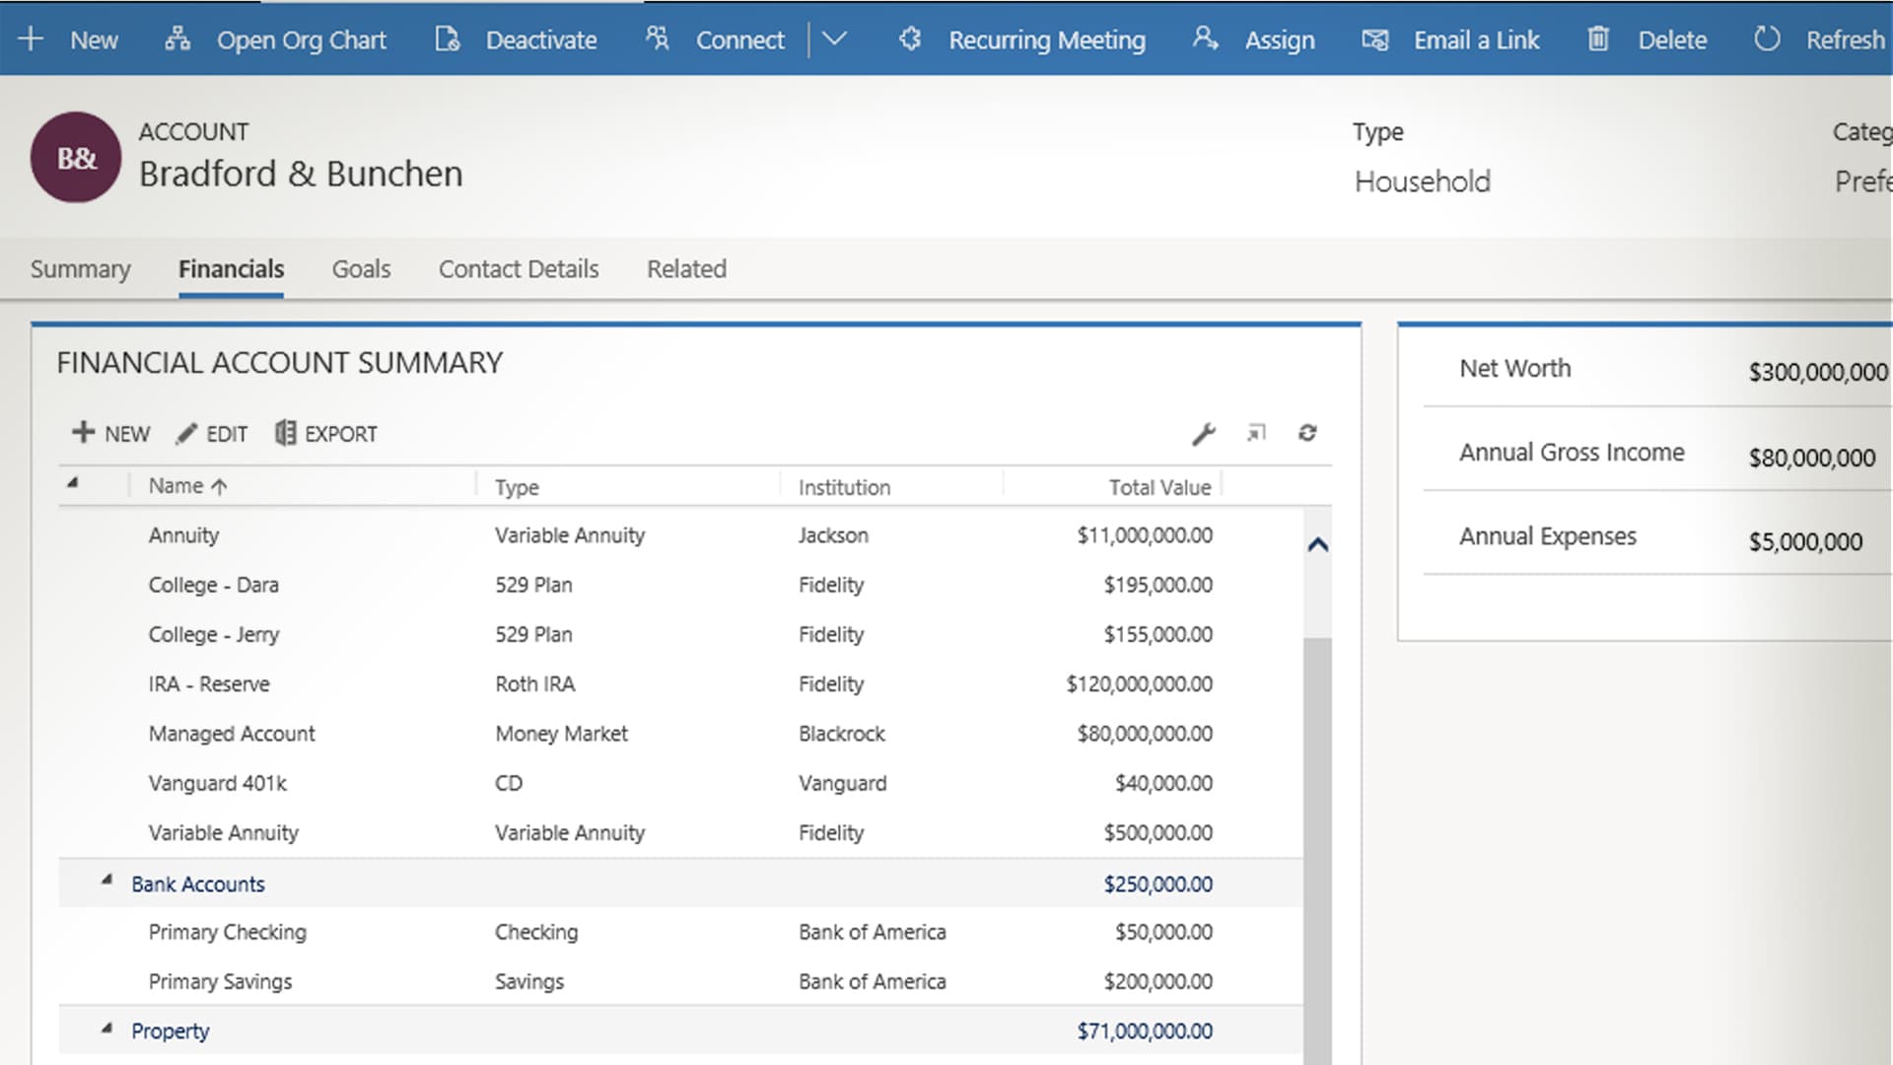Click the pop-out grid icon
The width and height of the screenshot is (1893, 1065).
tap(1256, 433)
